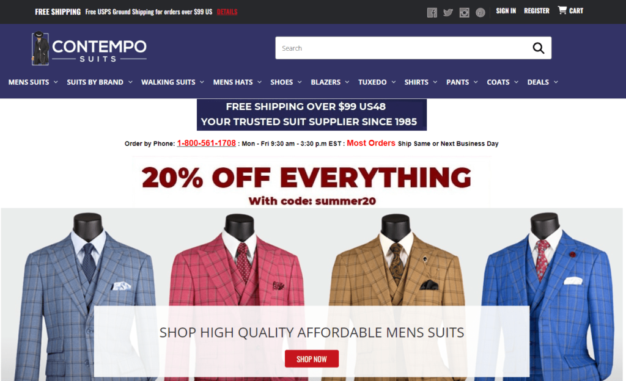
Task: Open the Twitter bird icon
Action: (x=448, y=13)
